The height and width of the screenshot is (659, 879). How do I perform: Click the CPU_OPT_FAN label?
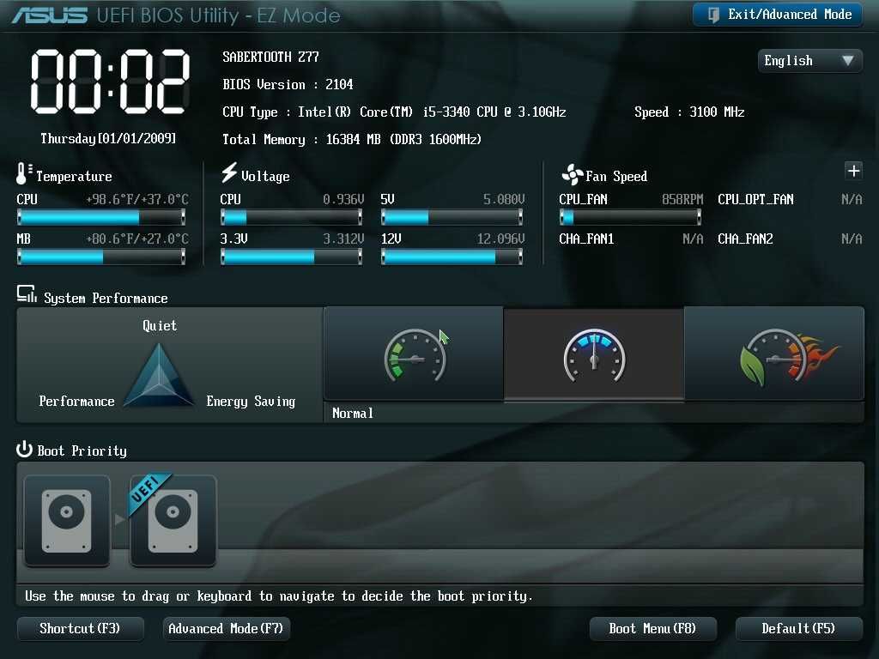pyautogui.click(x=755, y=199)
